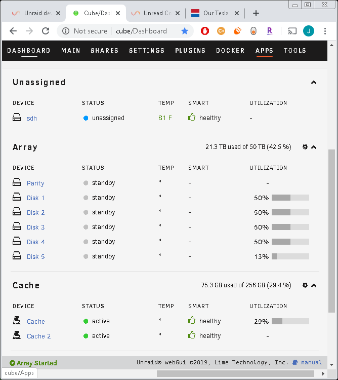Open Chrome three-dot menu
This screenshot has height=380, width=338.
pos(325,31)
